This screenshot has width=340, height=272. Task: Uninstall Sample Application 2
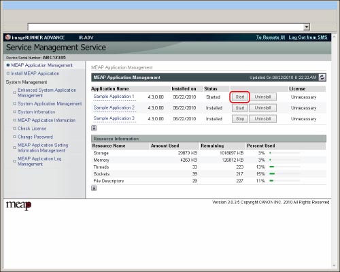pos(262,108)
